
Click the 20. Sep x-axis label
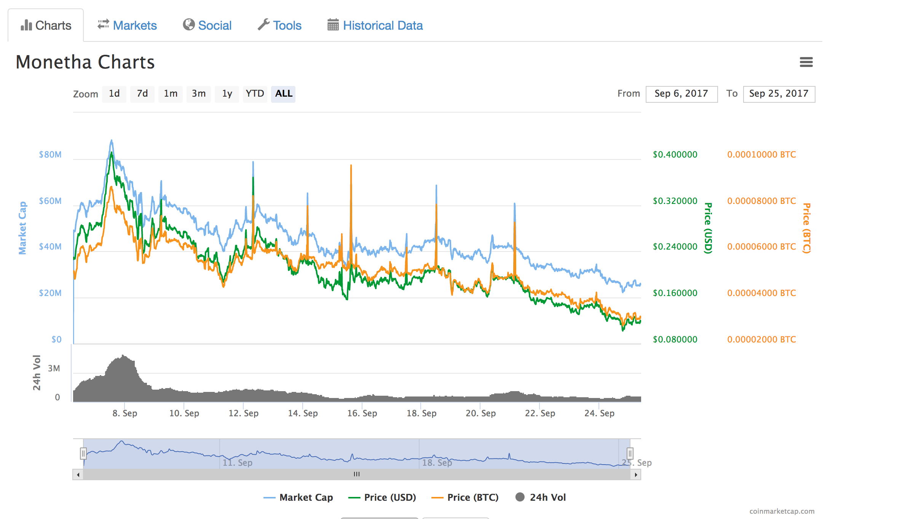coord(481,413)
